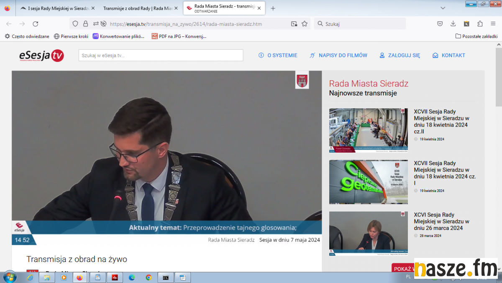Expand the list all tabs dropdown arrow
This screenshot has width=502, height=283.
click(443, 8)
